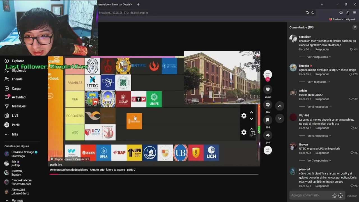This screenshot has width=359, height=202.
Task: Reply to jimenita's comment
Action: point(322,74)
